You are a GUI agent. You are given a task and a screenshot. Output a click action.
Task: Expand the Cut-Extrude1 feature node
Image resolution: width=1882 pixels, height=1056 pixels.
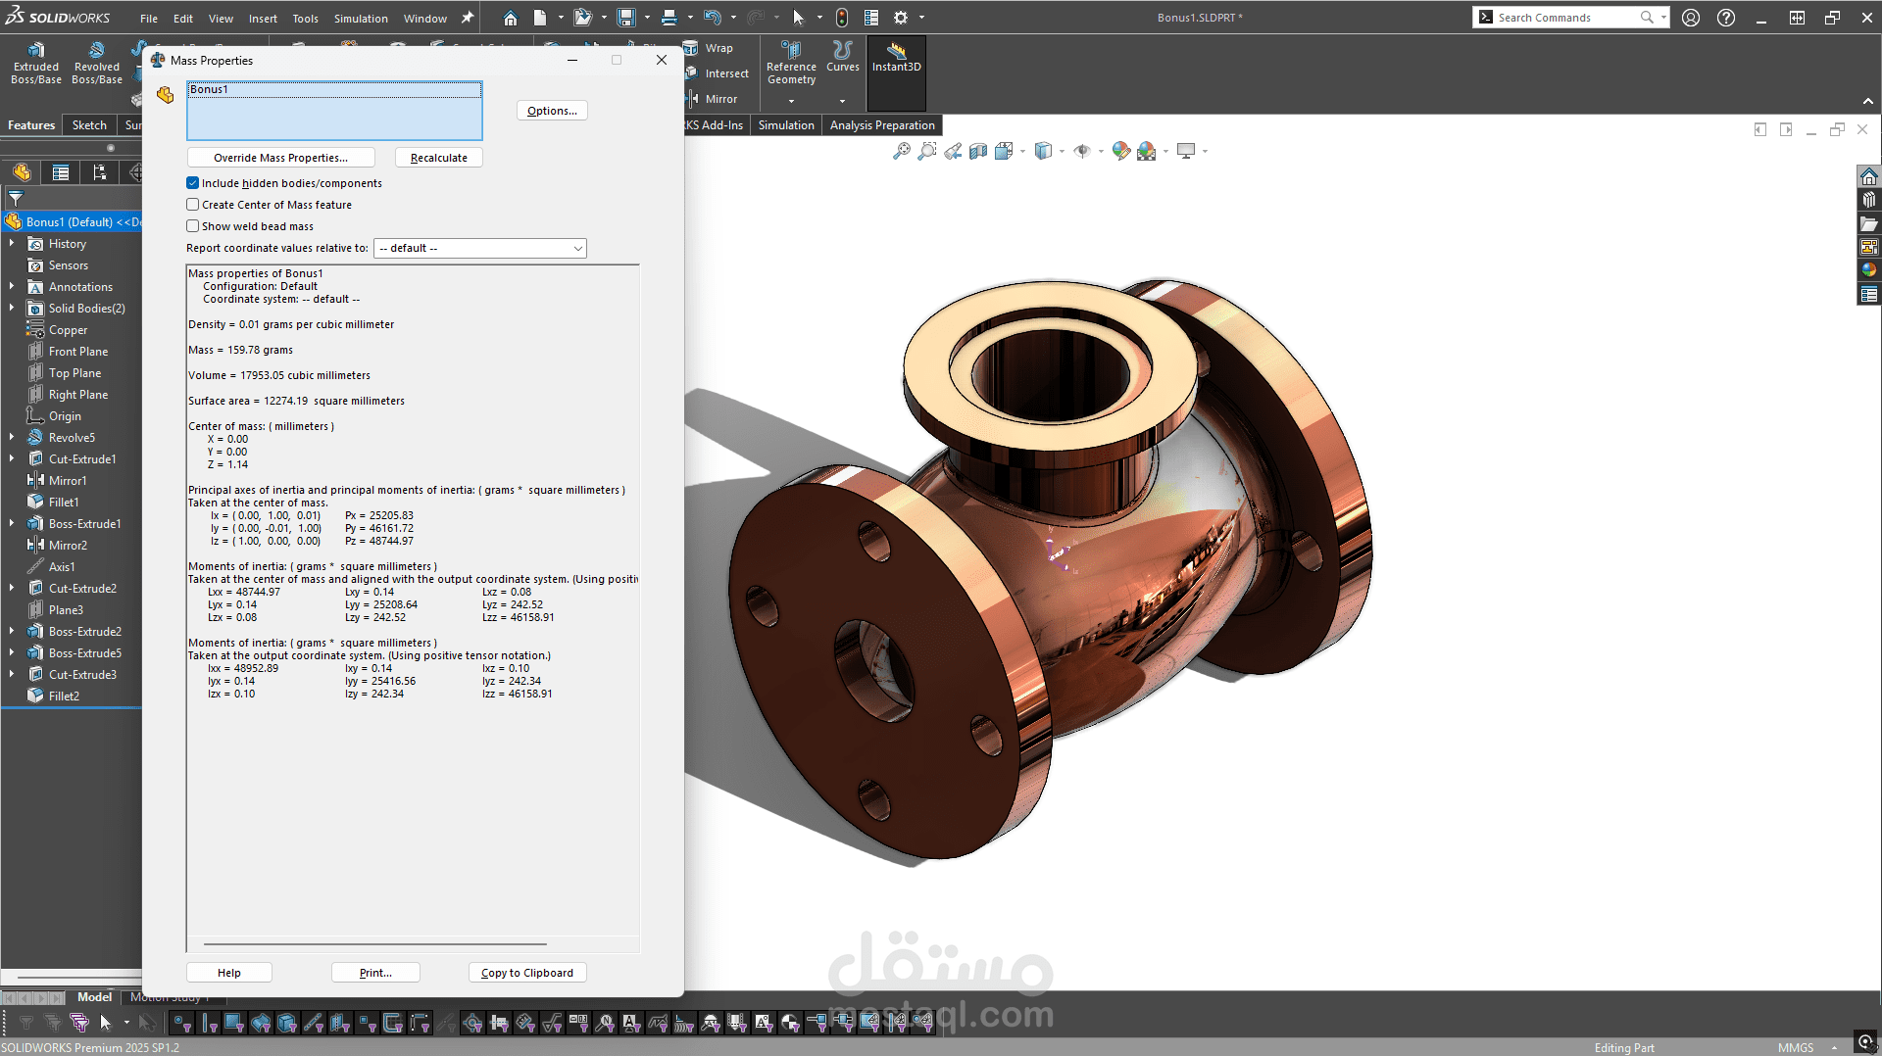click(x=12, y=459)
